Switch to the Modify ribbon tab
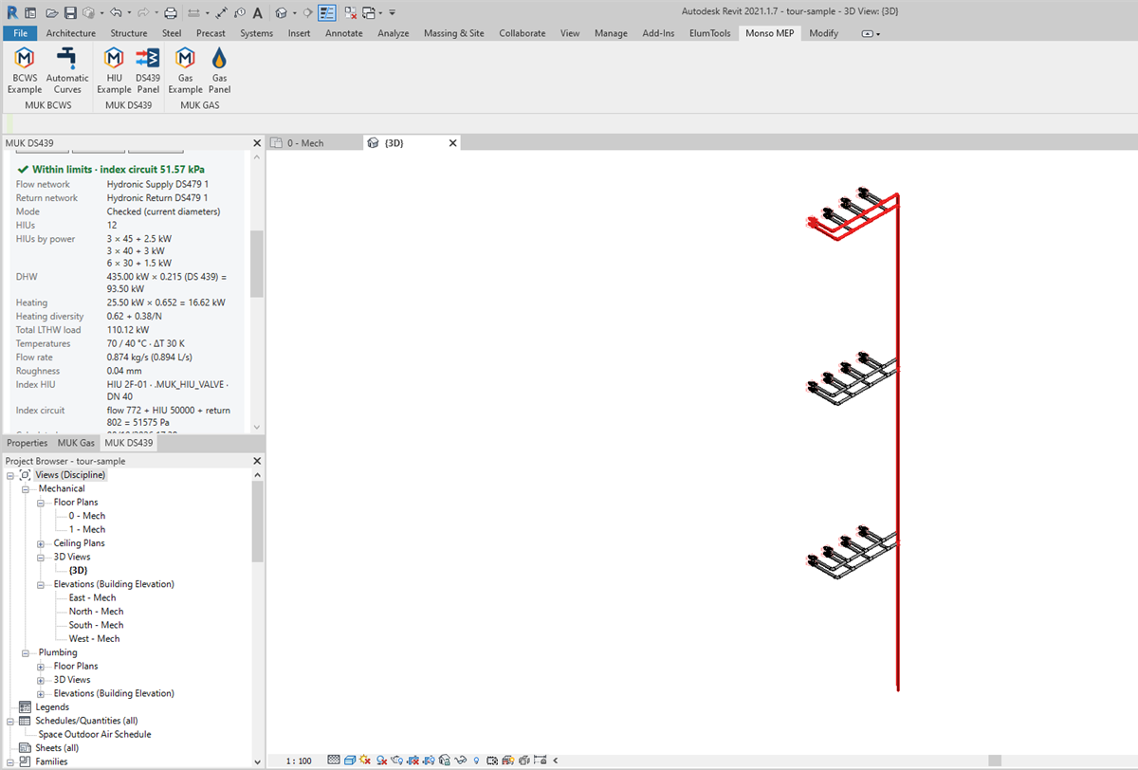This screenshot has height=770, width=1138. click(823, 33)
